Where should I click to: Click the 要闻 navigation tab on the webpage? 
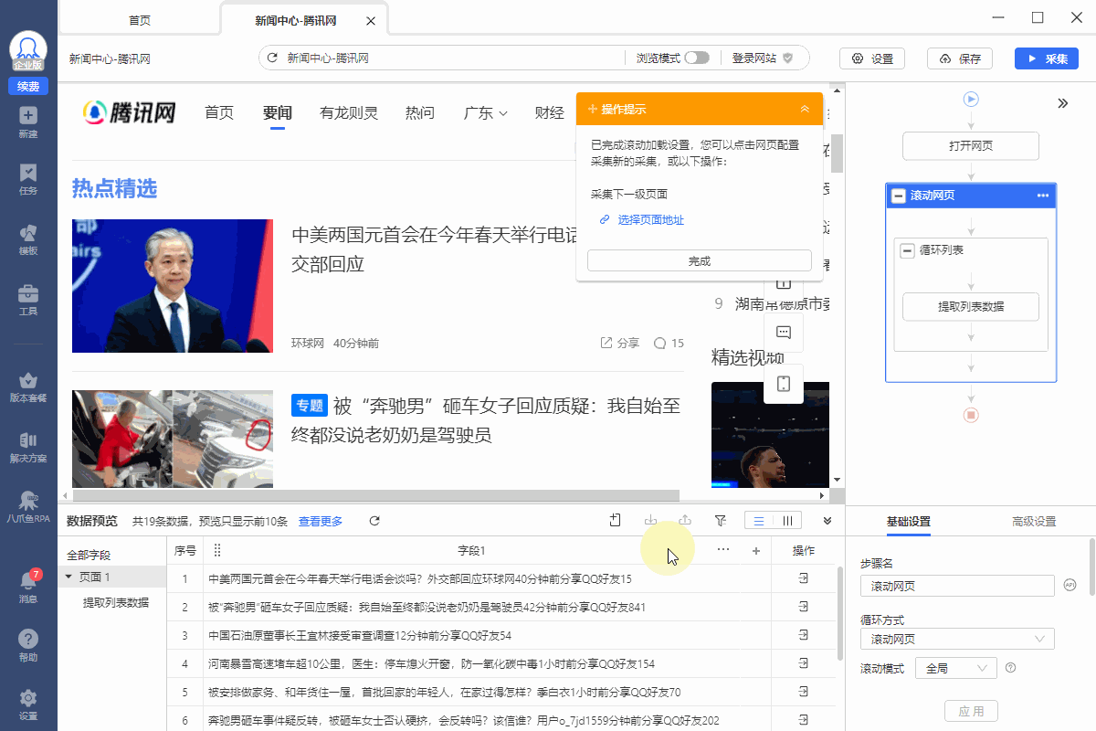point(278,113)
